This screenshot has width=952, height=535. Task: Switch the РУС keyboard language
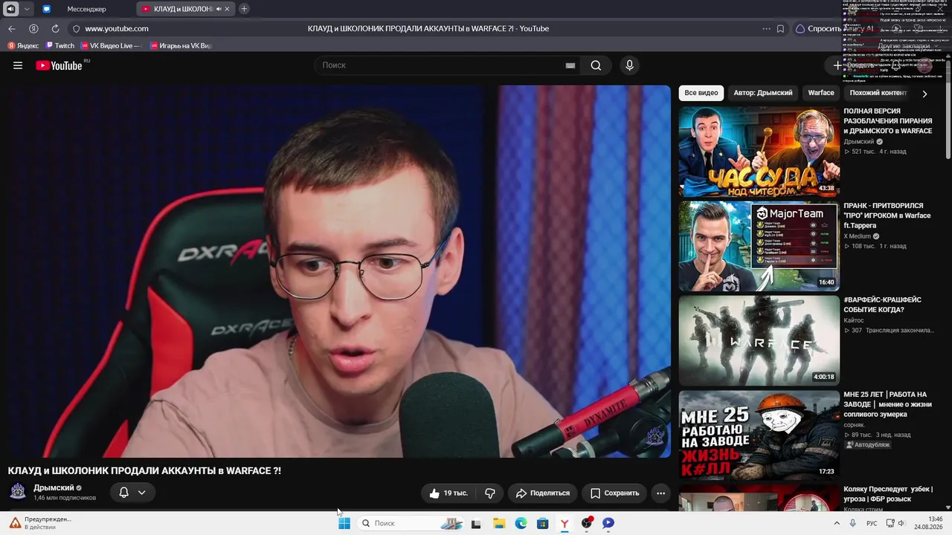pyautogui.click(x=872, y=523)
